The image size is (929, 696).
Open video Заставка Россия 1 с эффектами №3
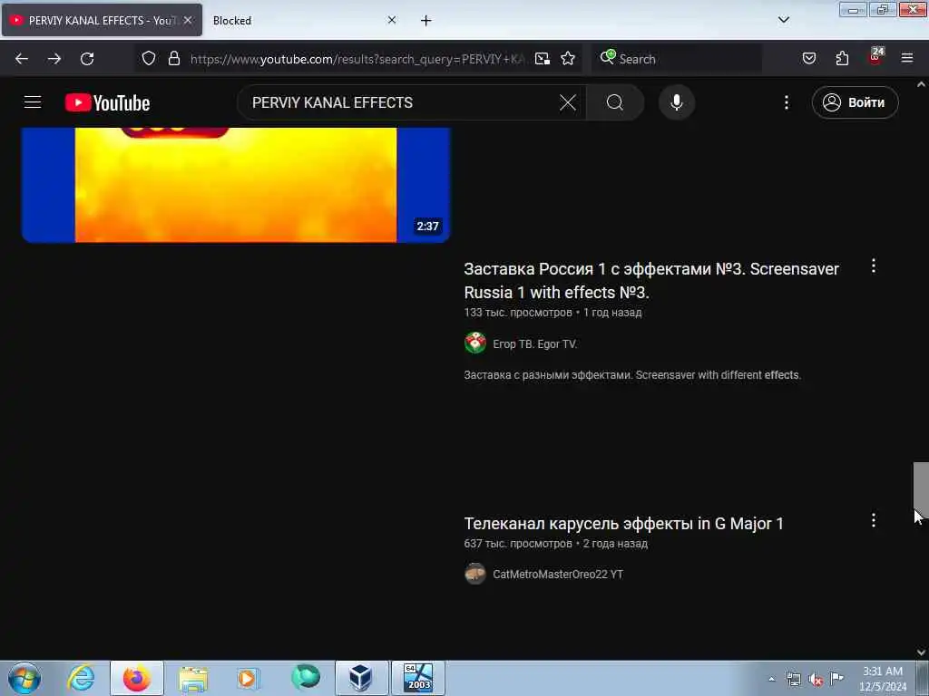tap(651, 281)
